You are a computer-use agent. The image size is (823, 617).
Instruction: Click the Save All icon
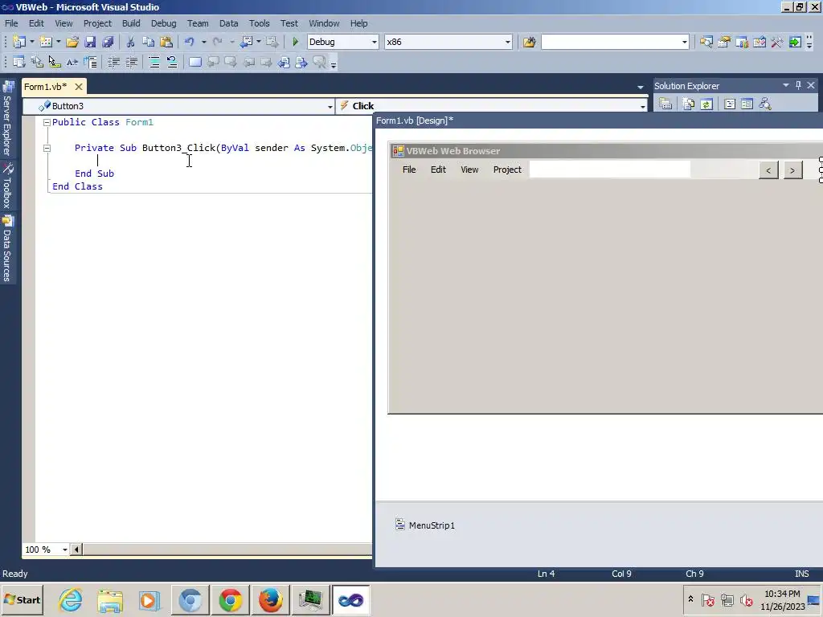(109, 42)
